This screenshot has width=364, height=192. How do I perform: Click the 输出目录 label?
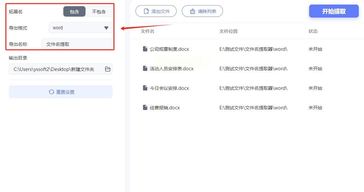point(18,58)
